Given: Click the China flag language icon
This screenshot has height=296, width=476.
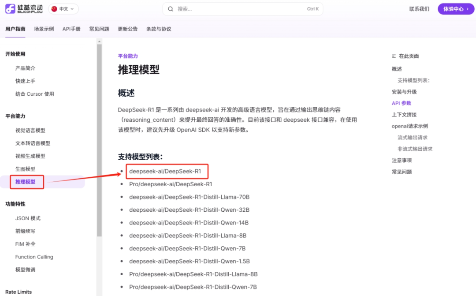Looking at the screenshot, I should tap(54, 9).
